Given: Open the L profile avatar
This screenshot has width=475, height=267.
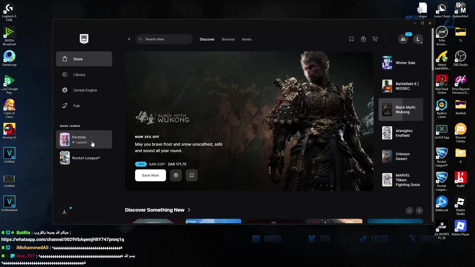Looking at the screenshot, I should point(418,39).
